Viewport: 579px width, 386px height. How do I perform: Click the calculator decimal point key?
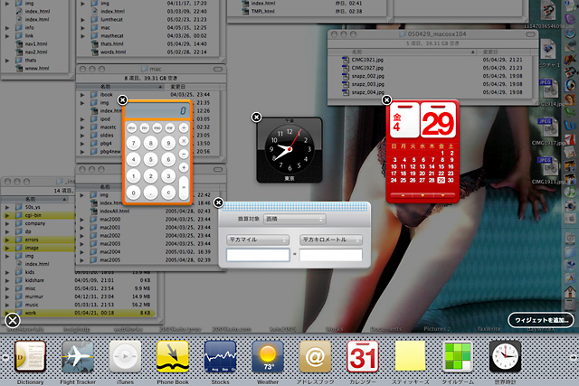[151, 193]
